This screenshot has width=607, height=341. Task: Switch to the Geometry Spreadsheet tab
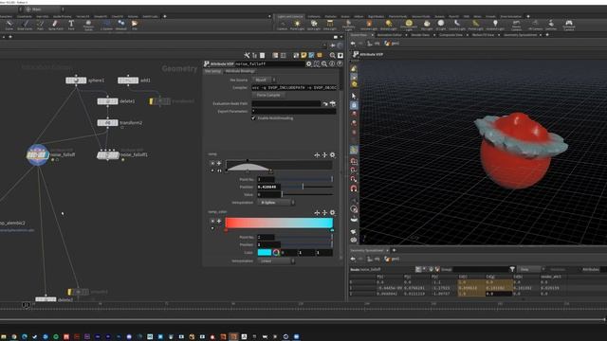(520, 35)
